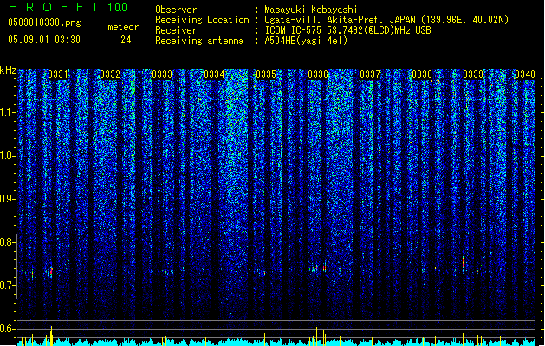Image resolution: width=545 pixels, height=346 pixels.
Task: Click the name Masayuki Kobayashi
Action: tap(311, 10)
